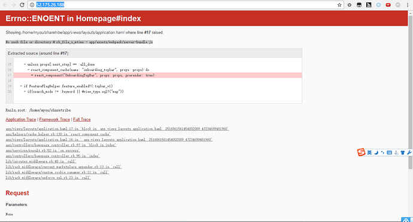The height and width of the screenshot is (222, 413).
Task: Click the 'Request' section heading
Action: click(17, 193)
